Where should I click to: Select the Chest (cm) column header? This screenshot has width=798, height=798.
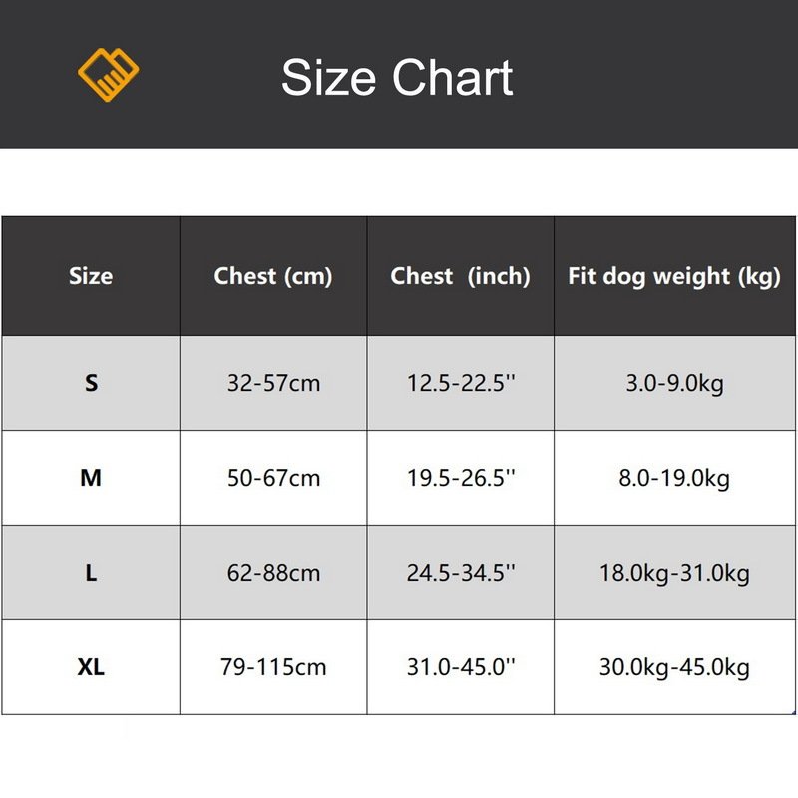click(x=273, y=276)
